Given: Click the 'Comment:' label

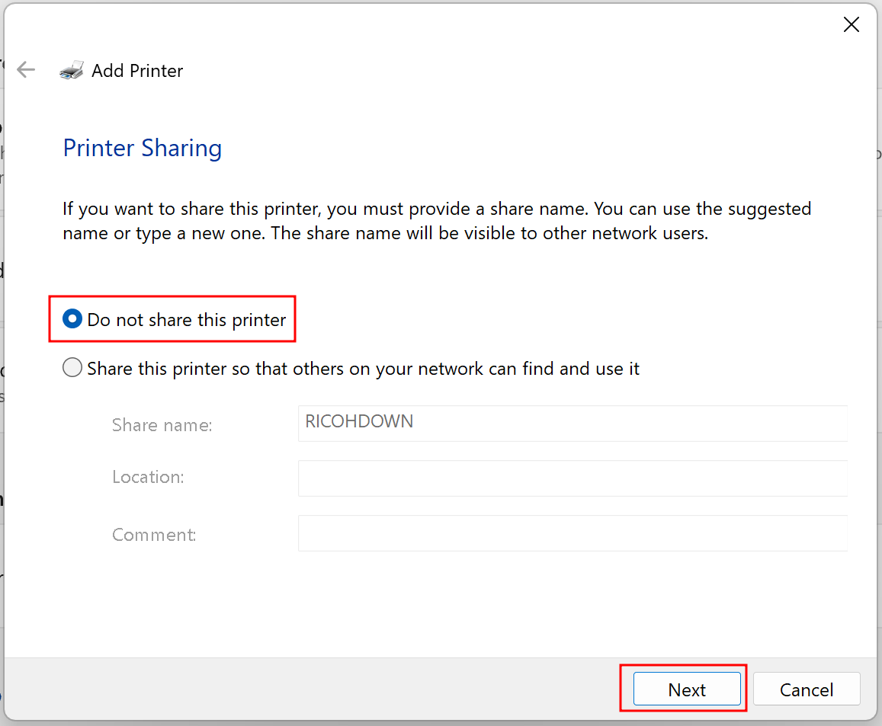Looking at the screenshot, I should click(x=154, y=534).
